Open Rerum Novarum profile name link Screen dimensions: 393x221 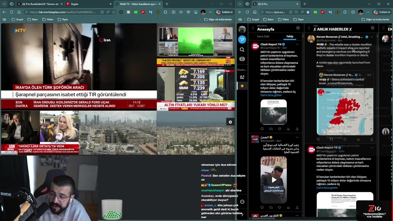[x=340, y=37]
